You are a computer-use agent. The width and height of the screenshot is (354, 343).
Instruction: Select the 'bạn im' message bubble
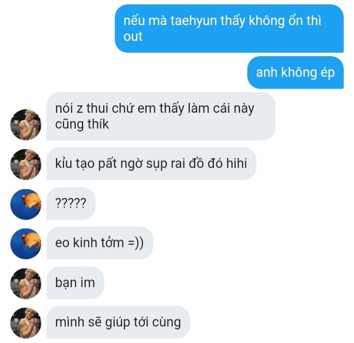(x=75, y=282)
